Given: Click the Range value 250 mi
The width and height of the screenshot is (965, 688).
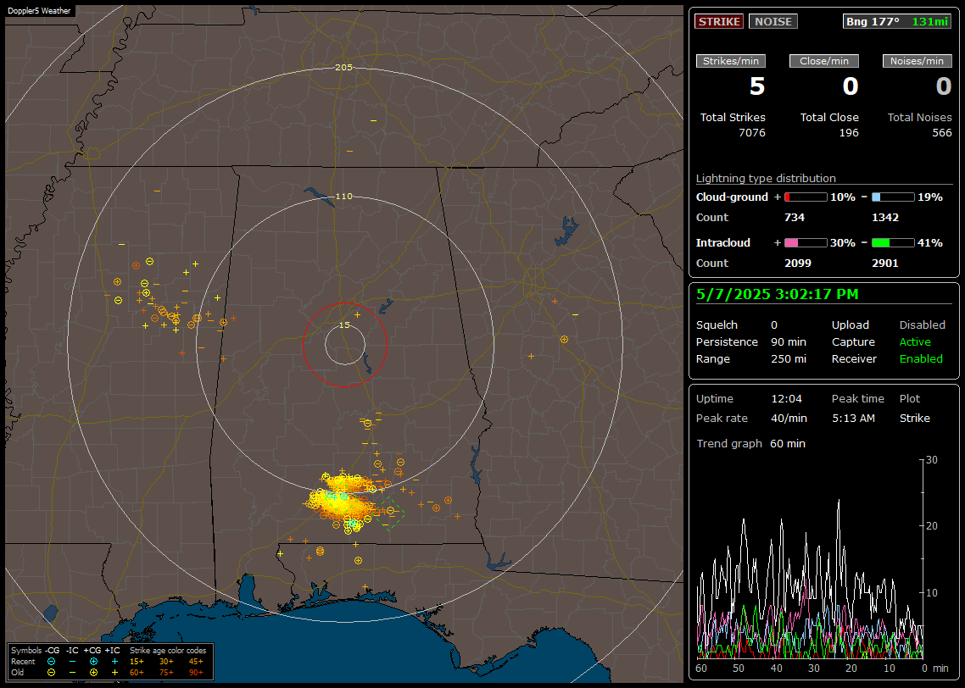Looking at the screenshot, I should click(789, 359).
